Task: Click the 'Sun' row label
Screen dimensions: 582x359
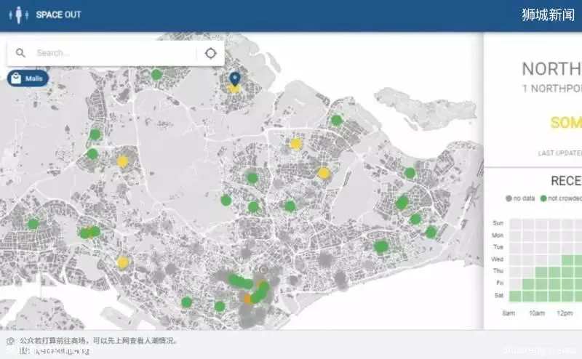Action: tap(498, 223)
